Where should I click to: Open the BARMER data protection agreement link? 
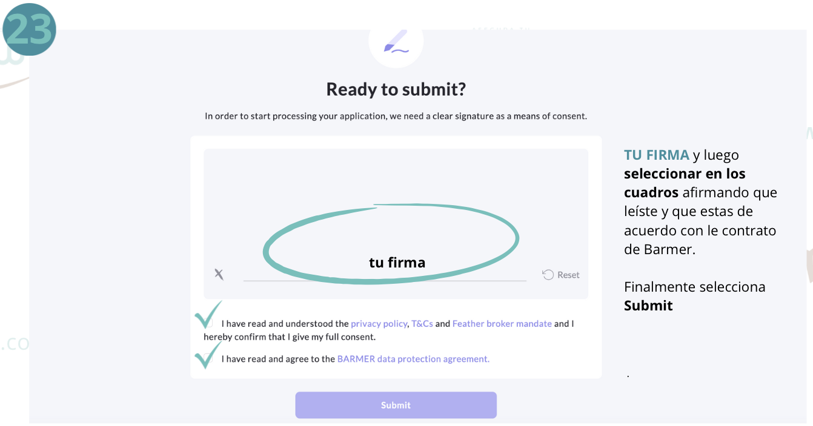tap(413, 359)
